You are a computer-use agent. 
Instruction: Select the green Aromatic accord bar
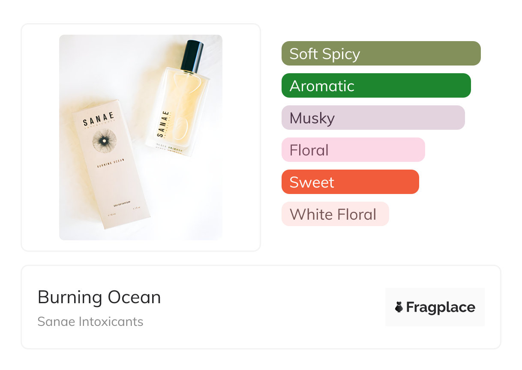pyautogui.click(x=376, y=86)
